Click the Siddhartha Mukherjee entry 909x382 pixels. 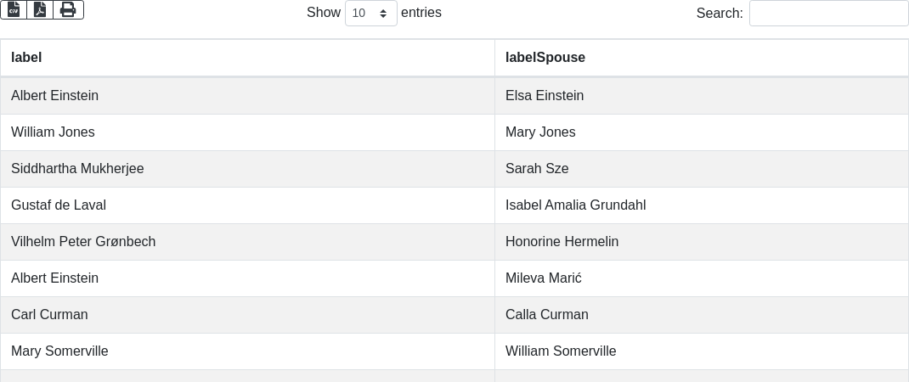[77, 169]
